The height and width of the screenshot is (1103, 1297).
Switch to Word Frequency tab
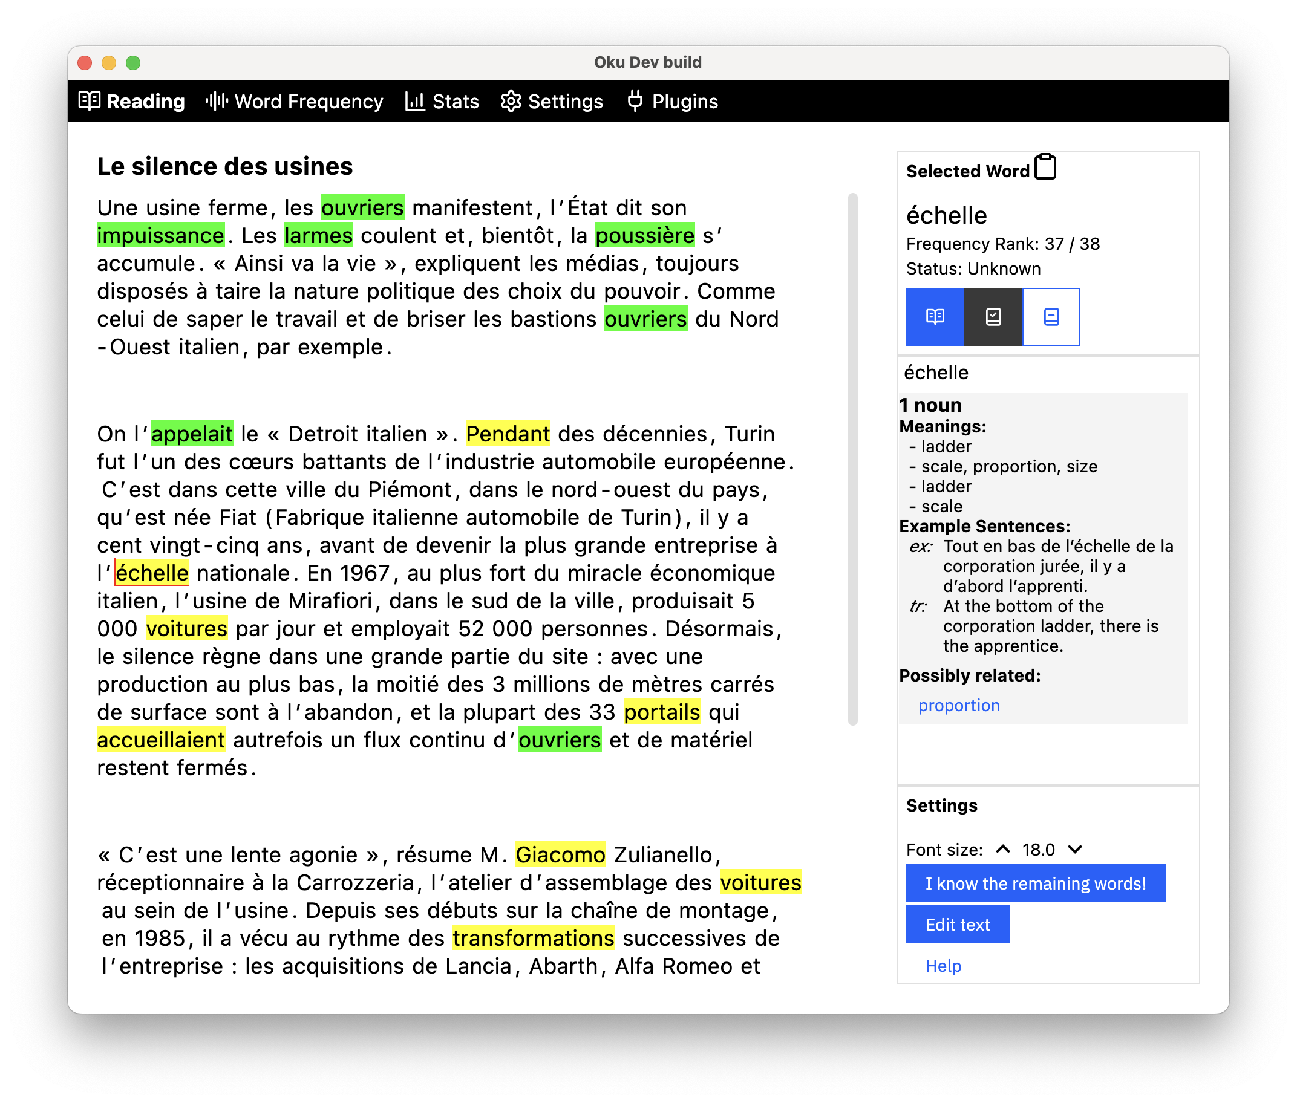coord(295,100)
